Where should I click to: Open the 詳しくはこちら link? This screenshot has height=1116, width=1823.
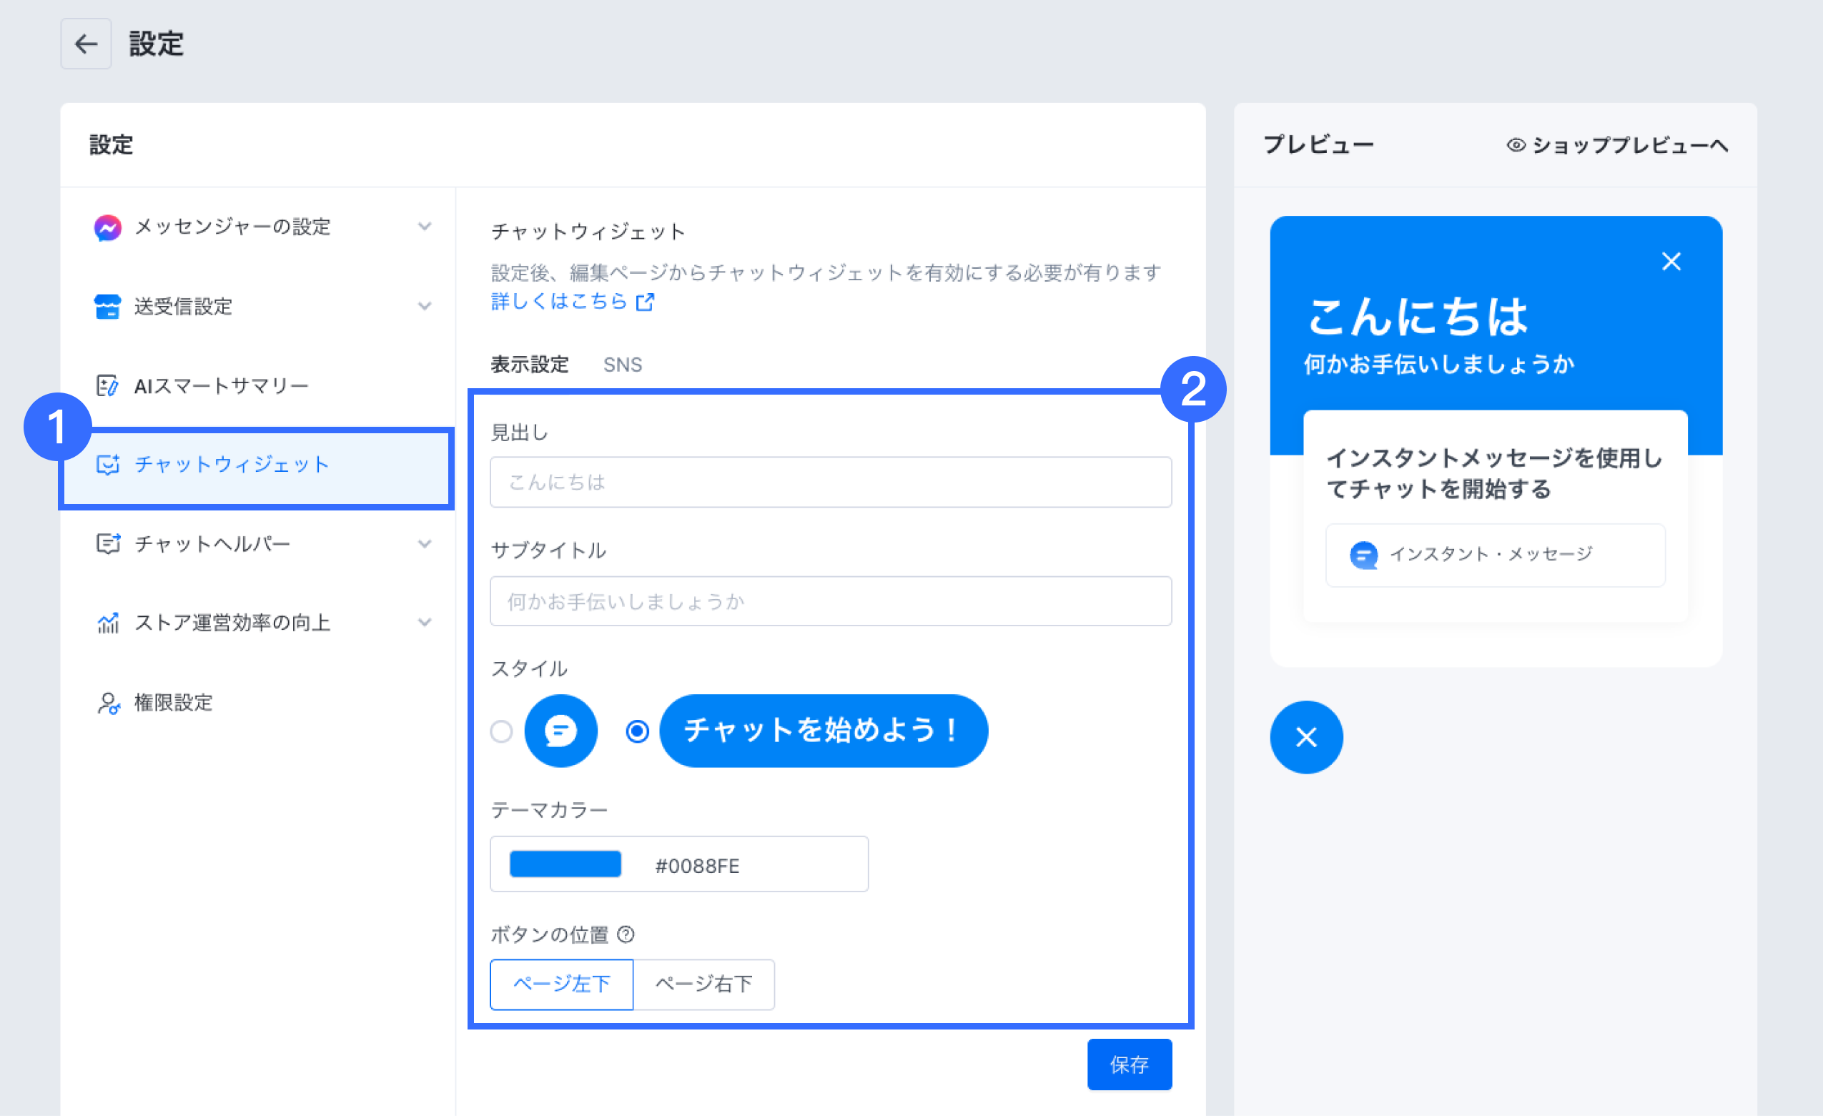click(559, 302)
